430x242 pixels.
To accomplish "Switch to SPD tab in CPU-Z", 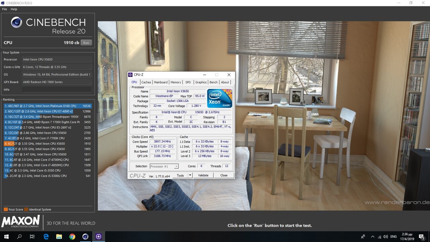I will click(x=188, y=82).
